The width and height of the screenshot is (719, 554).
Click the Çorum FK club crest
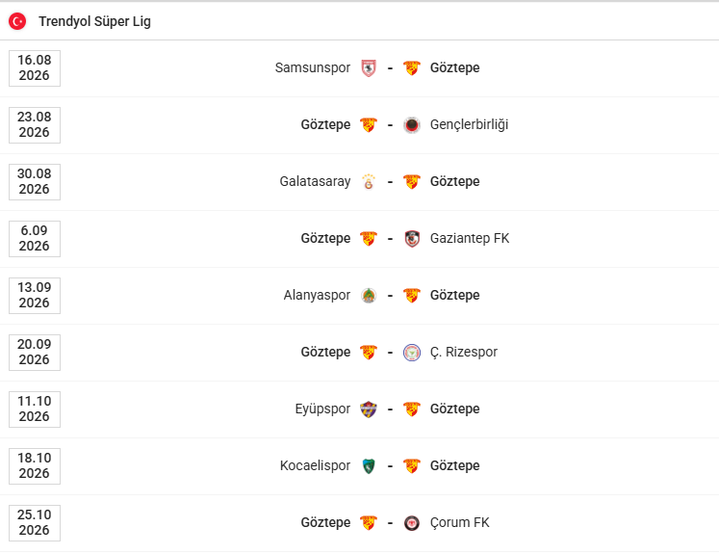point(412,523)
